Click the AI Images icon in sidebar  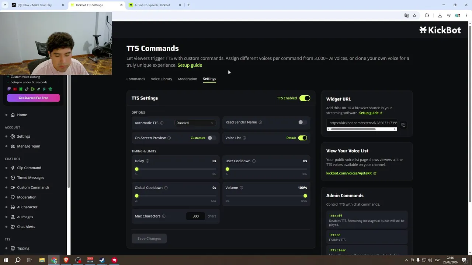click(x=13, y=217)
